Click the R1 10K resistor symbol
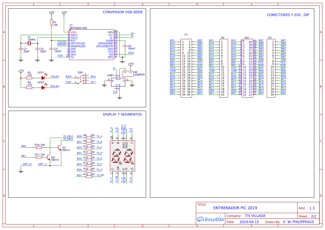 tap(51, 23)
